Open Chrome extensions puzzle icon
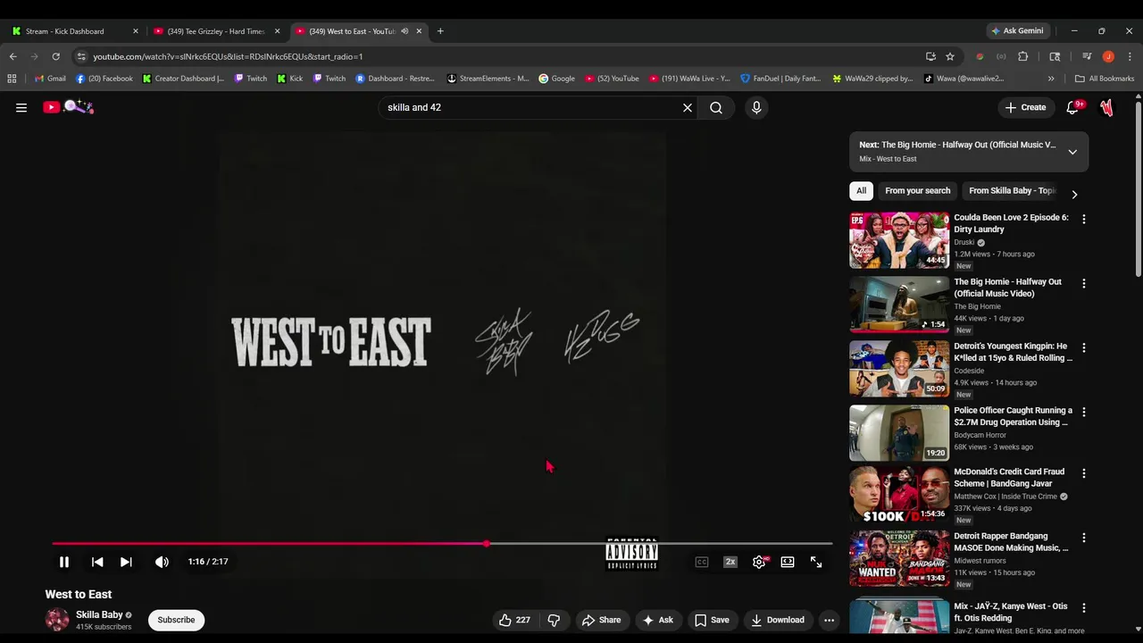Viewport: 1143px width, 643px height. point(1023,56)
